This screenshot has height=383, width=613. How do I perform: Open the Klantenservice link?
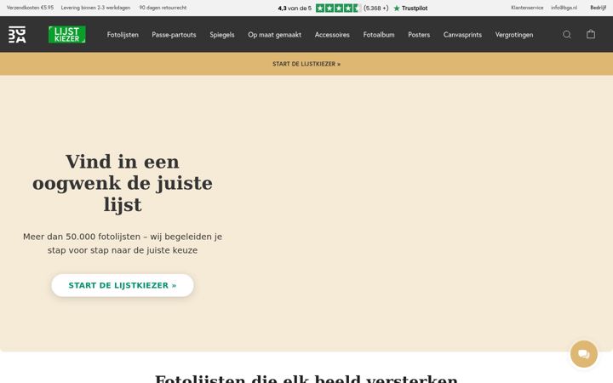(527, 8)
